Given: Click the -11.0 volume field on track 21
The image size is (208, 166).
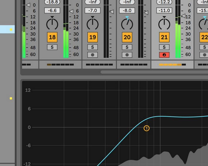Looking at the screenshot, I should 164,11.
